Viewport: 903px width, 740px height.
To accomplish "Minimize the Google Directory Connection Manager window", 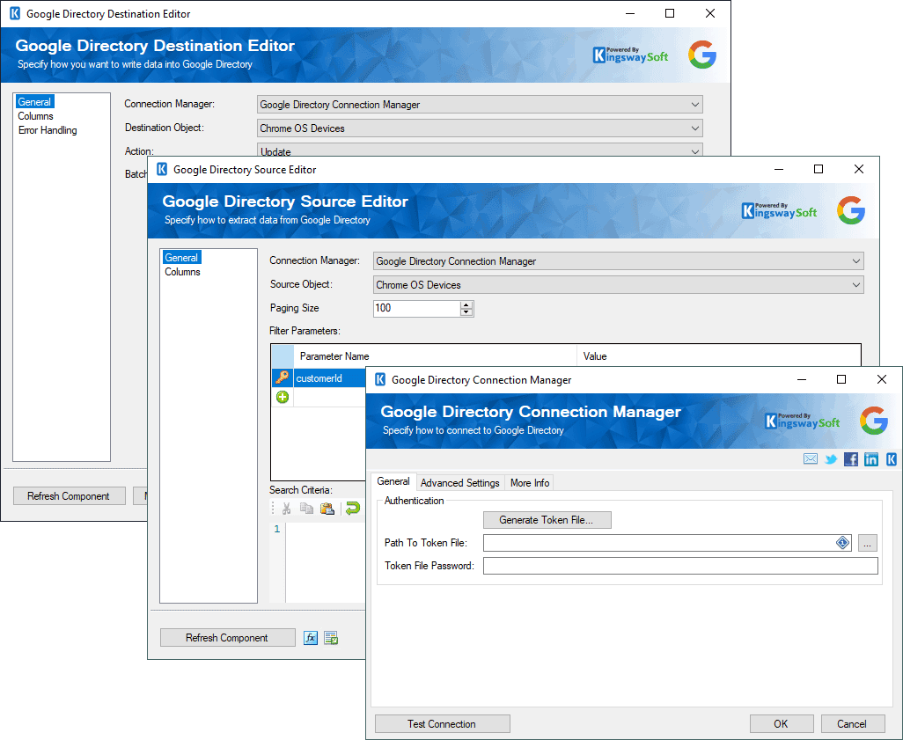I will 802,379.
